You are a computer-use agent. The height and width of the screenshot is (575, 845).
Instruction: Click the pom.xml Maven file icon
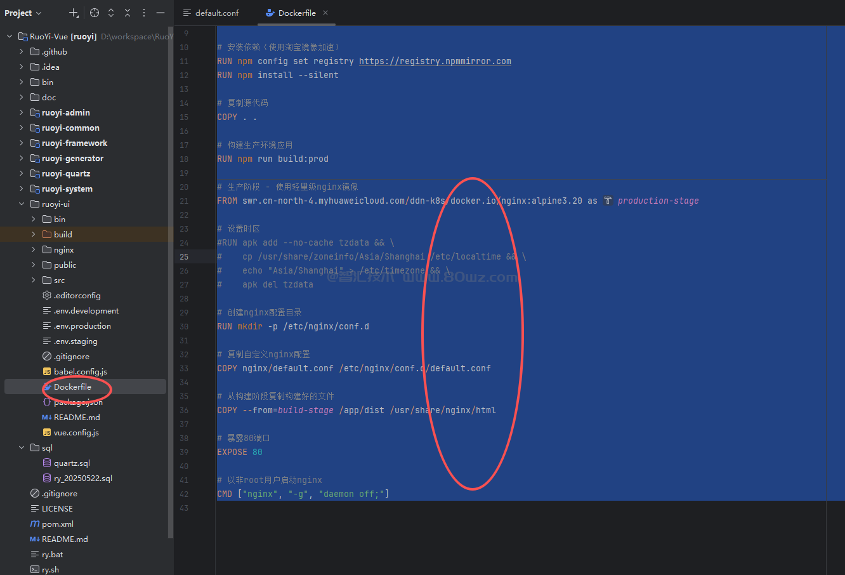[35, 524]
